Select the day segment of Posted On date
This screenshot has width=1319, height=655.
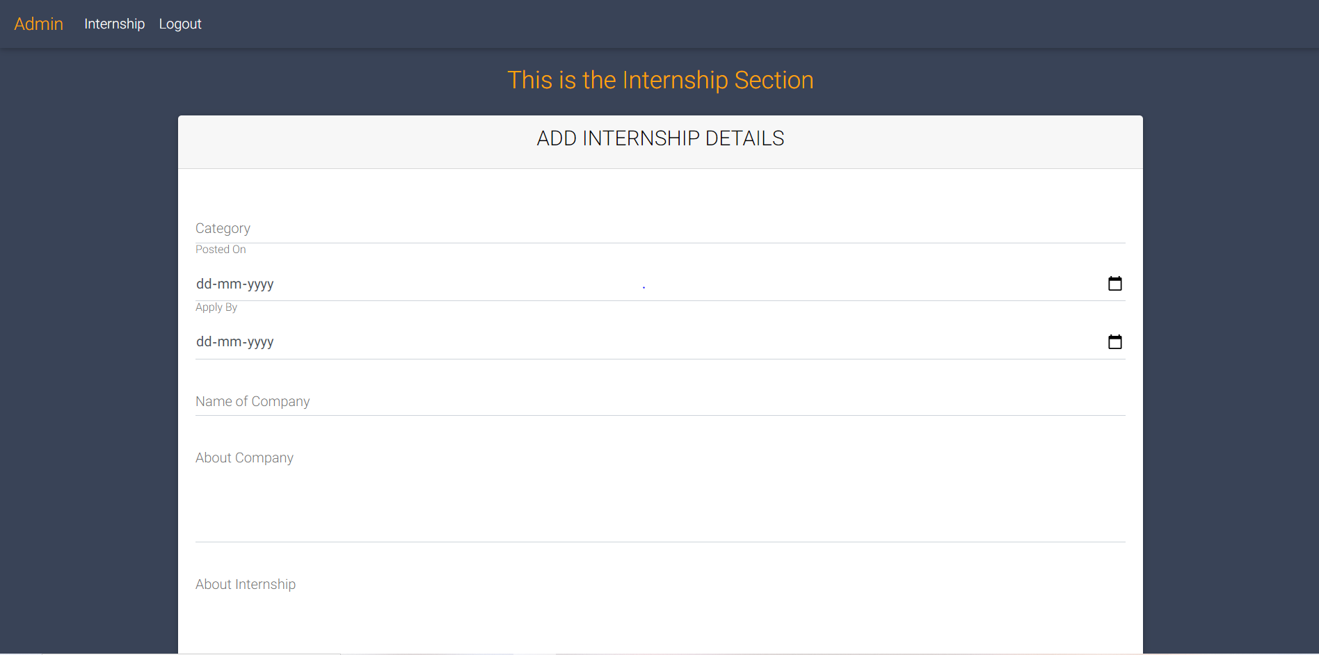pyautogui.click(x=204, y=284)
